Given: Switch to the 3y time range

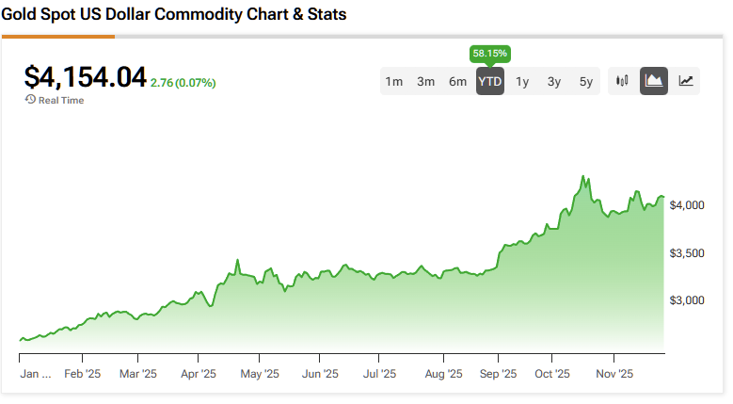Looking at the screenshot, I should (x=554, y=82).
